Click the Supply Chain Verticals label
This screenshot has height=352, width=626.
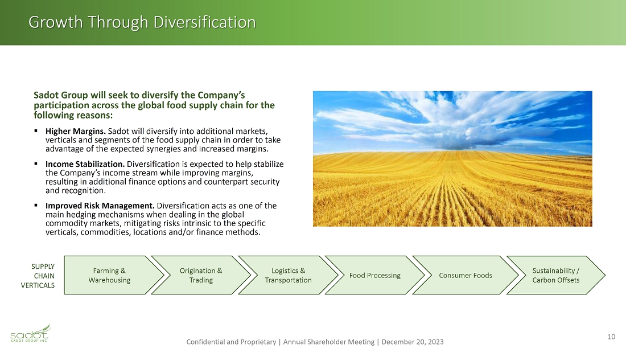point(38,276)
